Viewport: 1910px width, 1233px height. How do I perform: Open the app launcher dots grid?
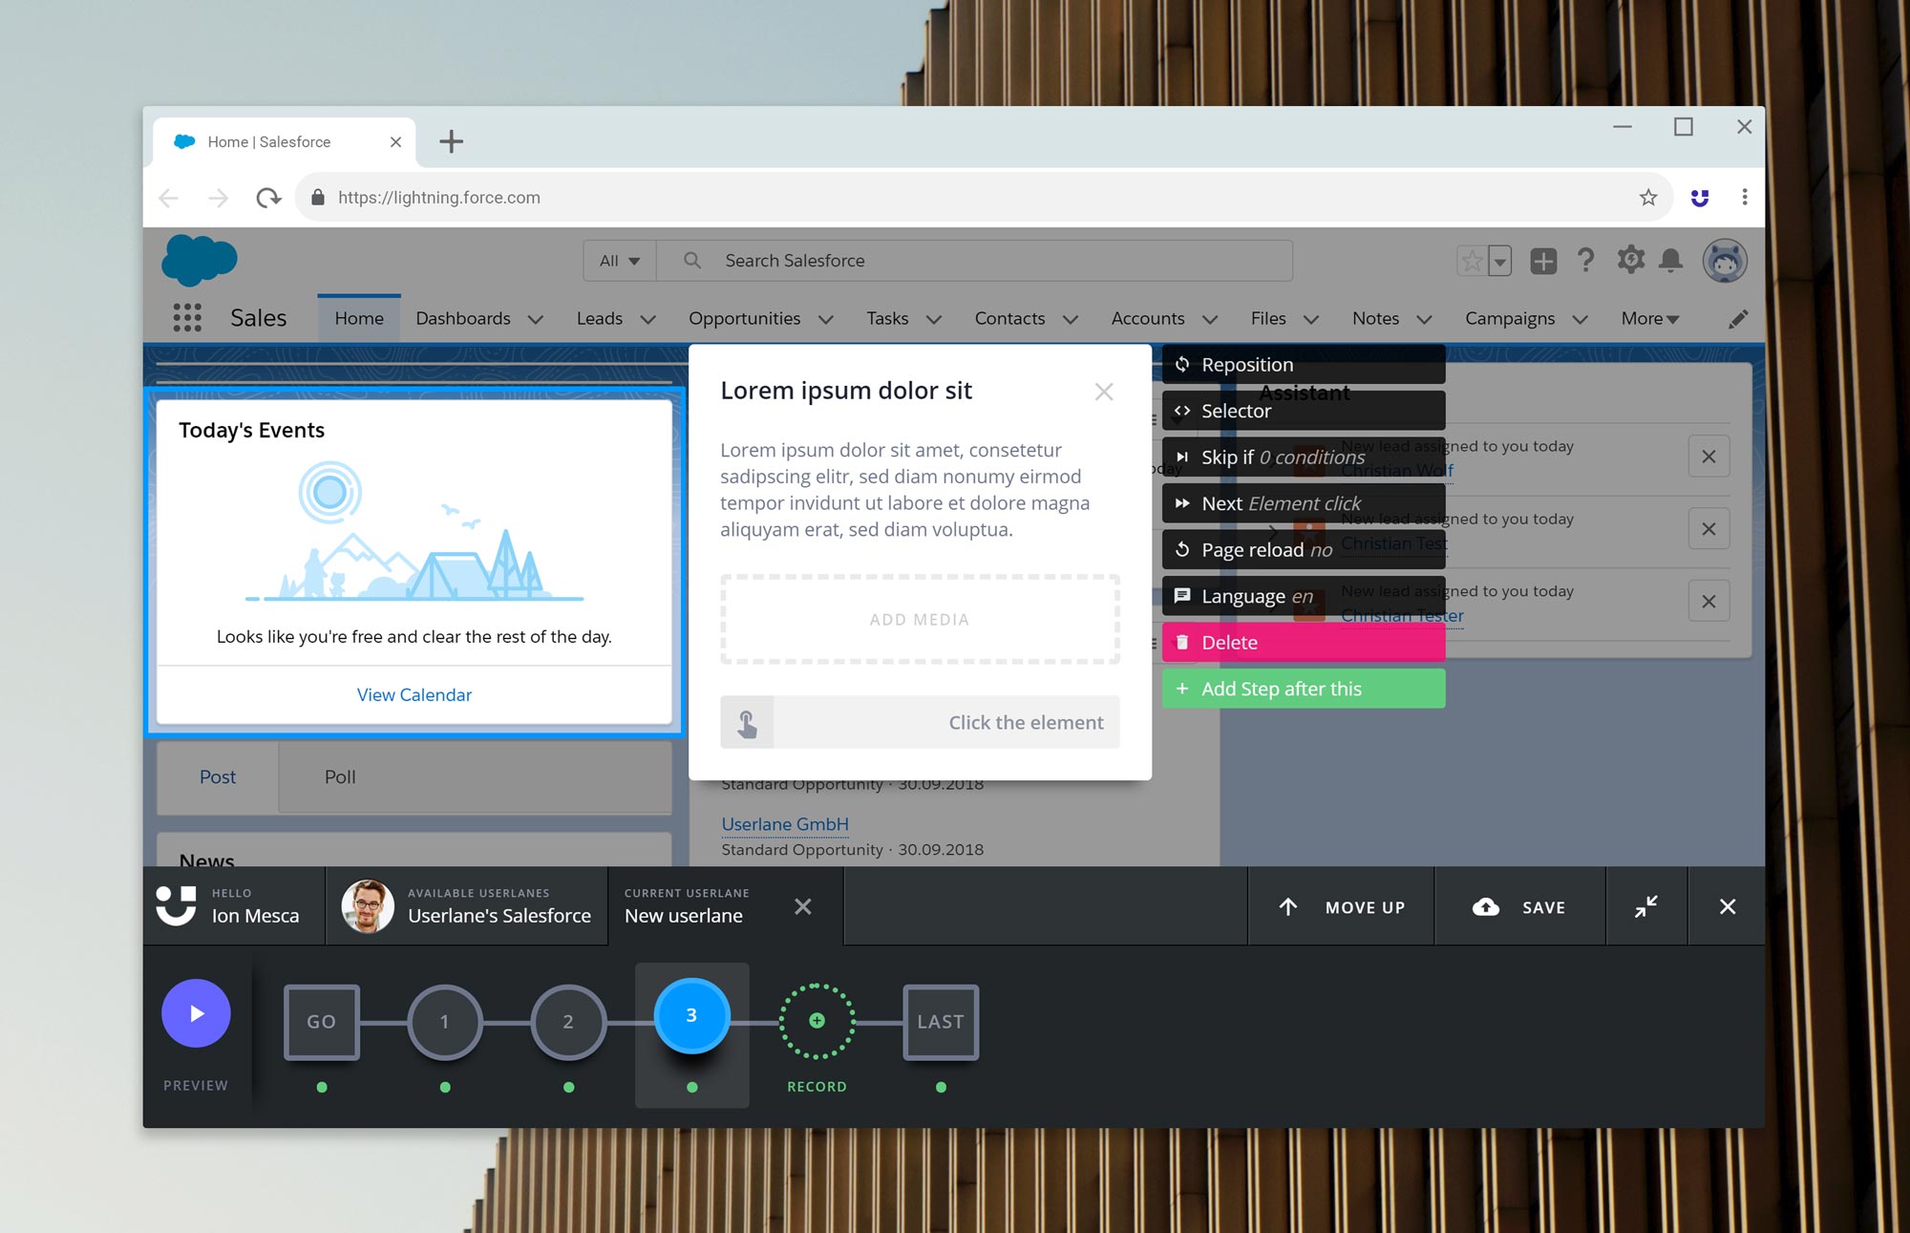(x=187, y=318)
